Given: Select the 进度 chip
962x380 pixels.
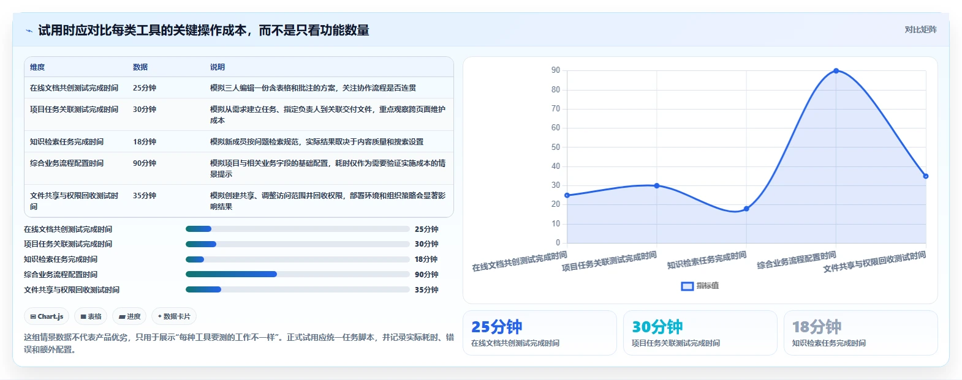Looking at the screenshot, I should click(x=129, y=316).
